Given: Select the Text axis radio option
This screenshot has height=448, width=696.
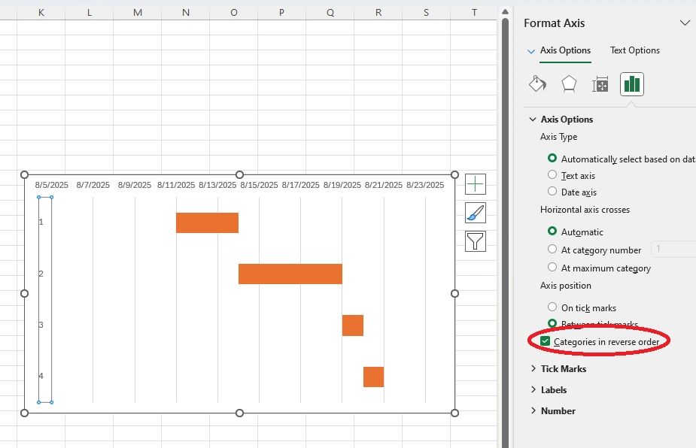Looking at the screenshot, I should coord(553,175).
